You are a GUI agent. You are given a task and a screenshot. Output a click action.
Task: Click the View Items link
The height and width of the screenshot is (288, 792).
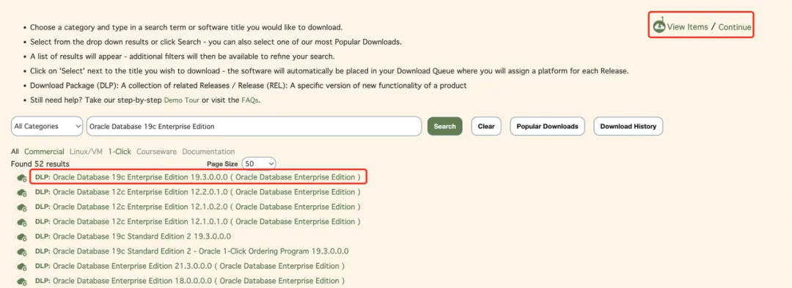687,26
